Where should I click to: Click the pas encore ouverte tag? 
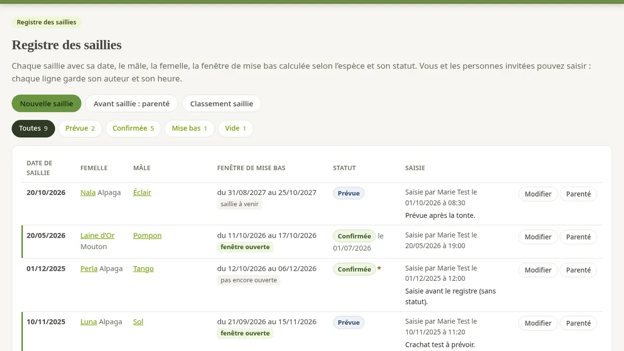point(249,280)
